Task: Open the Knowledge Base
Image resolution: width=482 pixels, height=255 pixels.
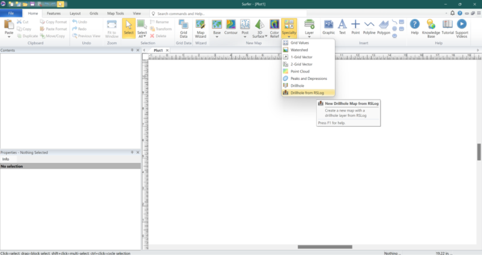Action: pyautogui.click(x=431, y=29)
